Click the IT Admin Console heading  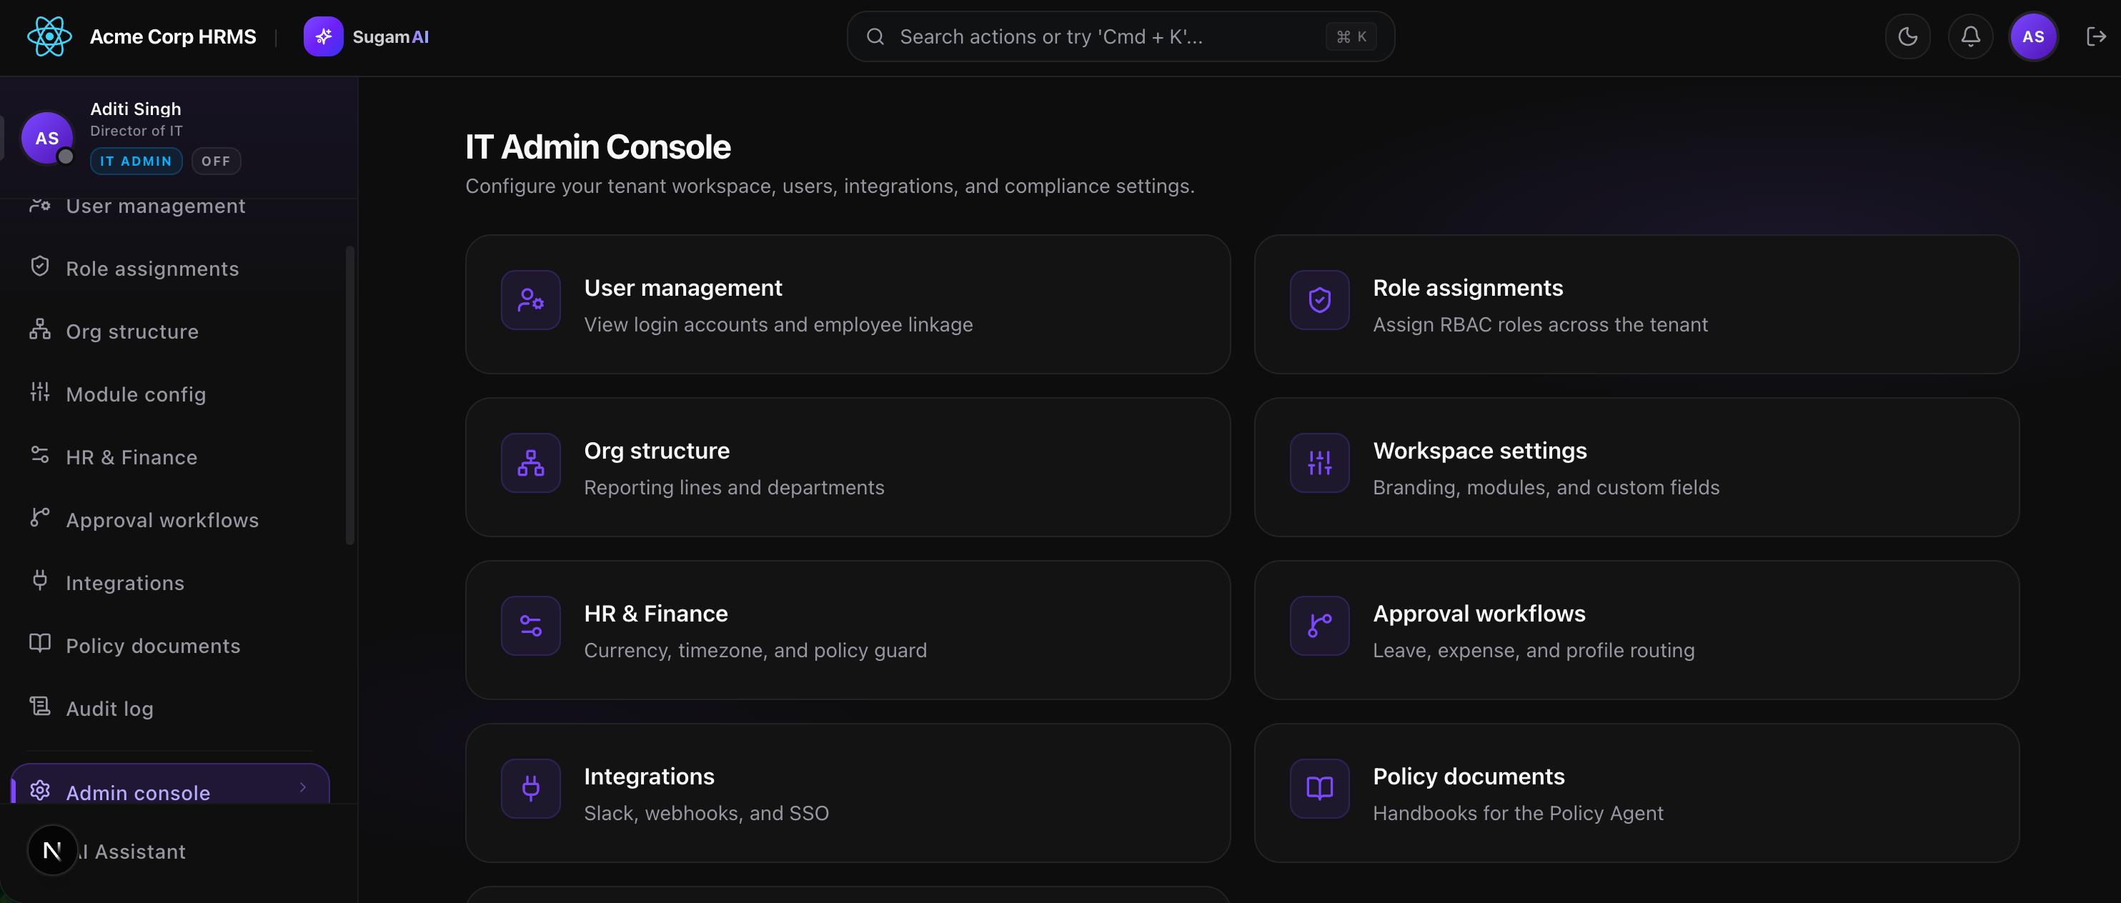[597, 147]
